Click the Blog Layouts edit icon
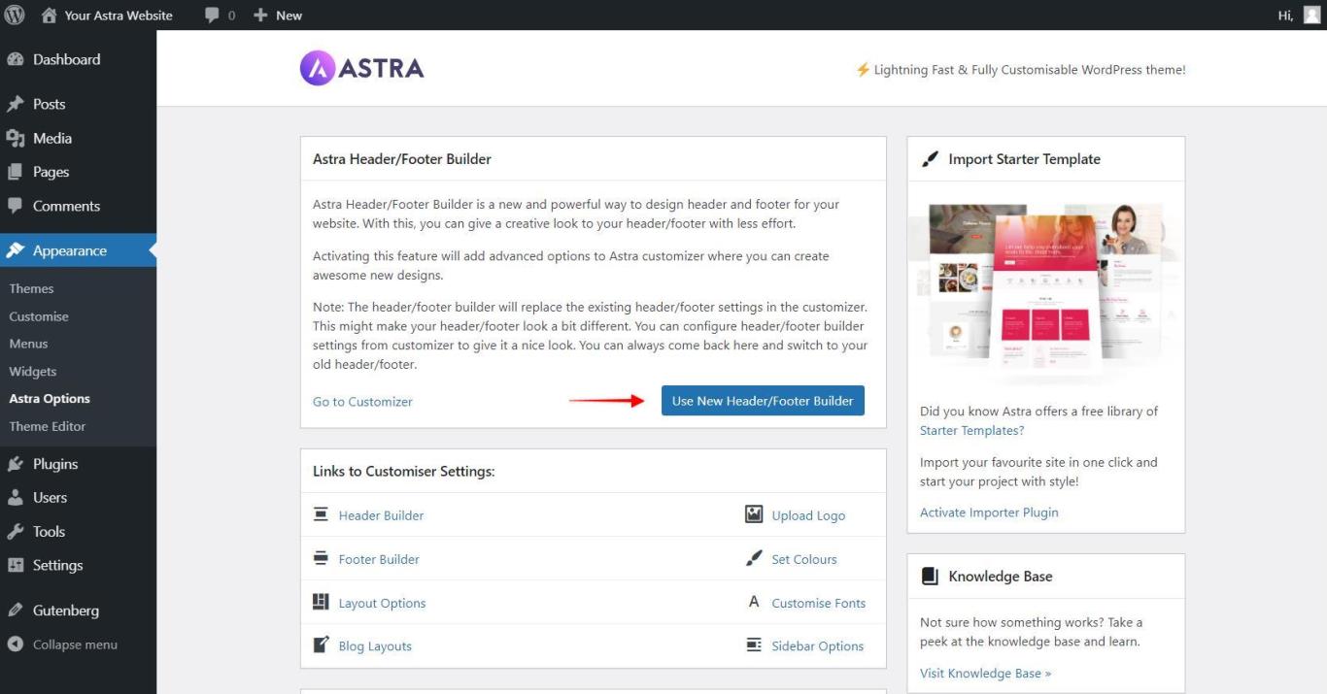Screen dimensions: 1327x694 click(321, 644)
